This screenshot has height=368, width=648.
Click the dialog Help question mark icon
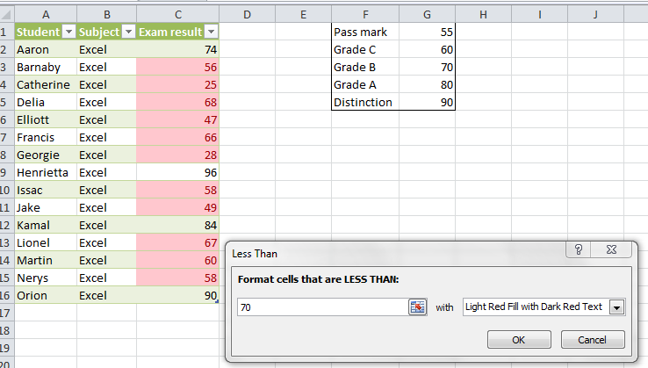point(579,252)
